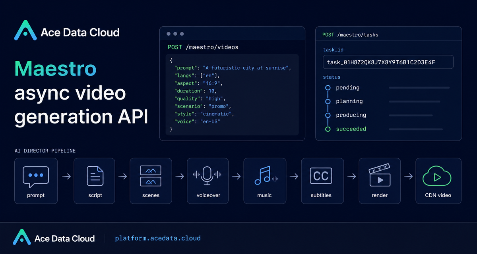Screen dimensions: 477x254
Task: Click the "subtitles" caption
Action: point(321,195)
